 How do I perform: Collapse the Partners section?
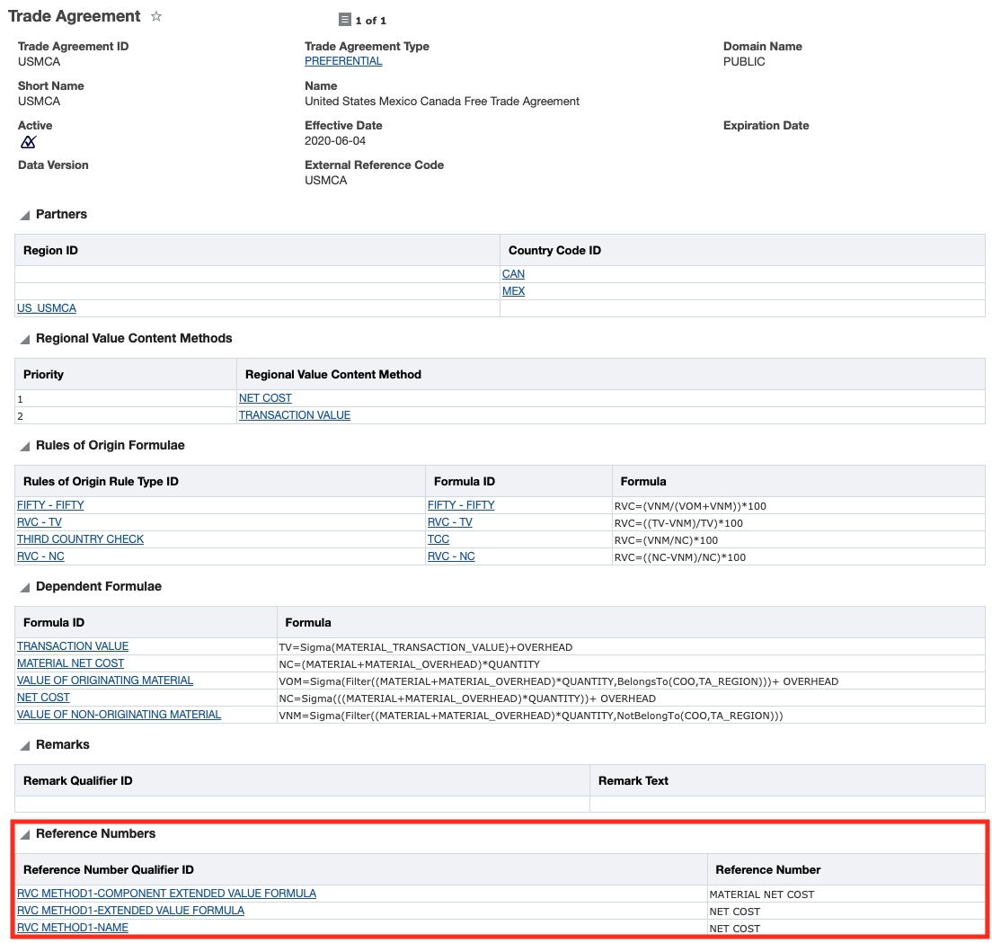tap(25, 216)
